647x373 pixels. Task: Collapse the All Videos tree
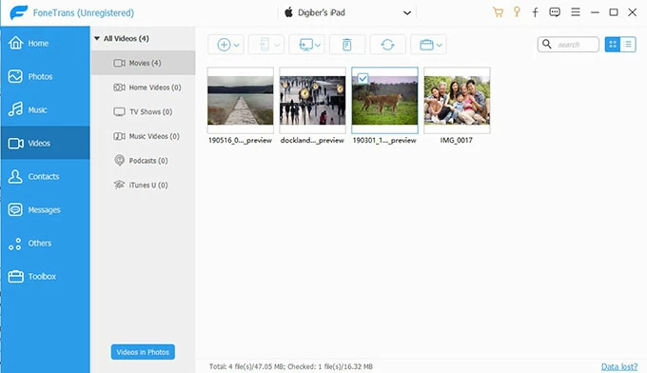(x=97, y=38)
